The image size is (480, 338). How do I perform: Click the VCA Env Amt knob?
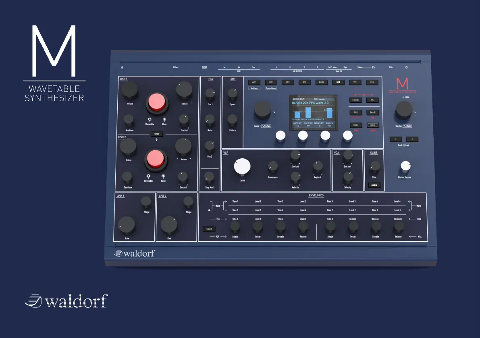pyautogui.click(x=348, y=156)
